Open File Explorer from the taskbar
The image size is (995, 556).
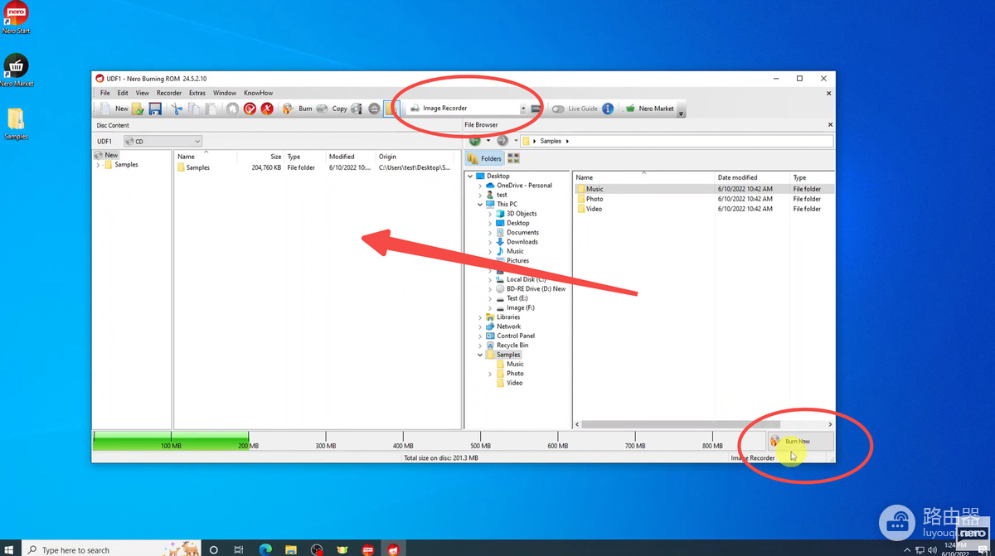tap(291, 549)
